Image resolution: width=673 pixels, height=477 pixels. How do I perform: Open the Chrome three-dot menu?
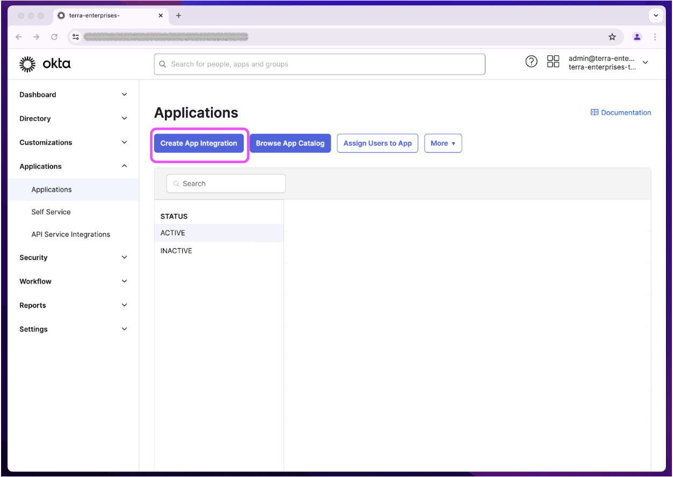tap(655, 37)
